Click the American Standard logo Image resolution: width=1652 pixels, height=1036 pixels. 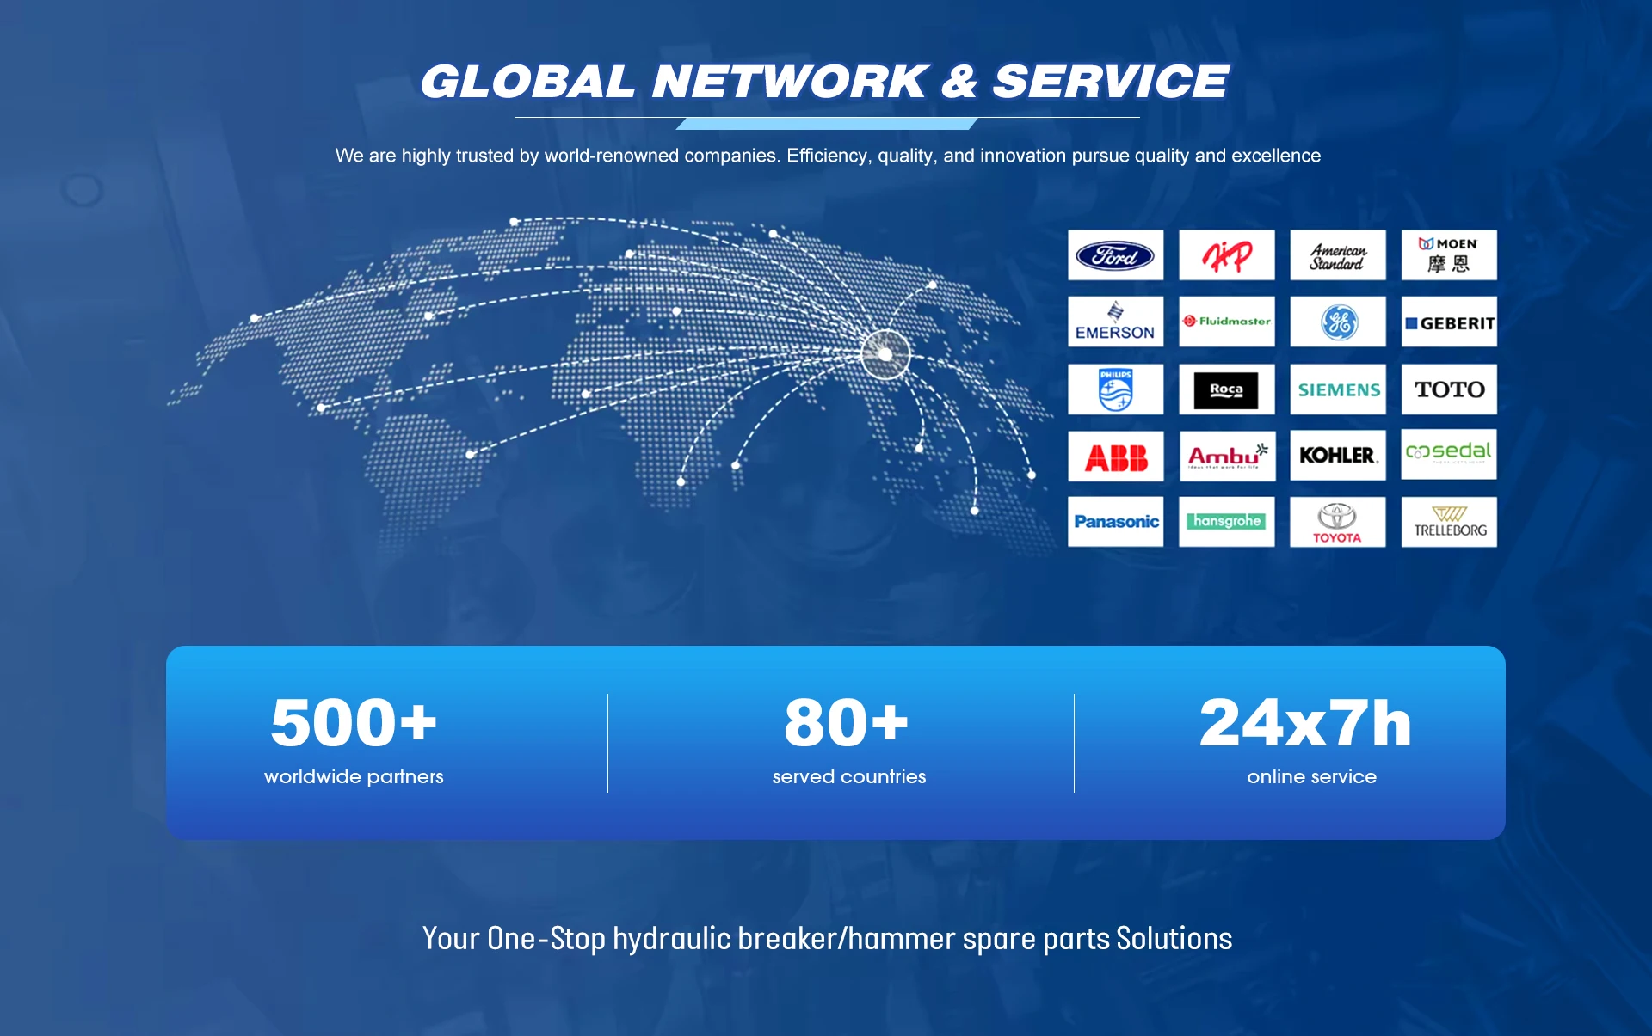(x=1337, y=255)
